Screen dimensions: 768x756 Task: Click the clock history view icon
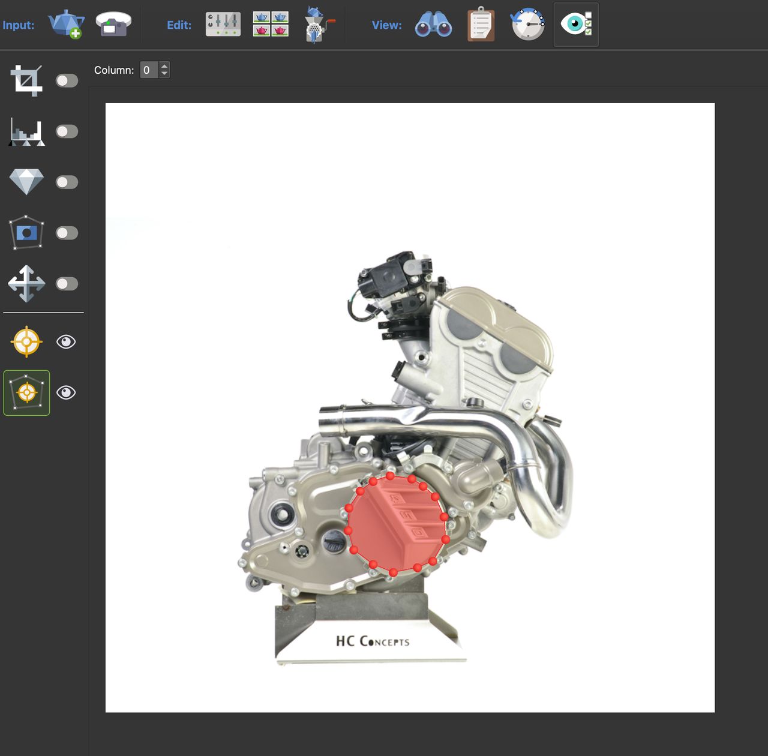[x=528, y=25]
